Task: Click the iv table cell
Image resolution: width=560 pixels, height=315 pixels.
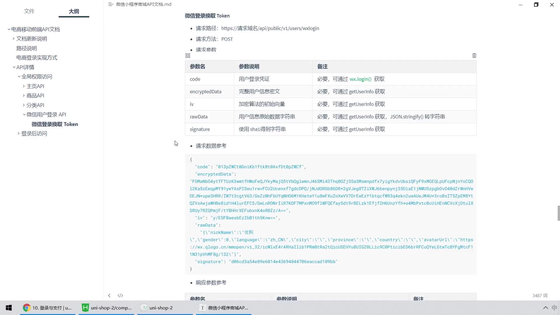Action: [209, 104]
